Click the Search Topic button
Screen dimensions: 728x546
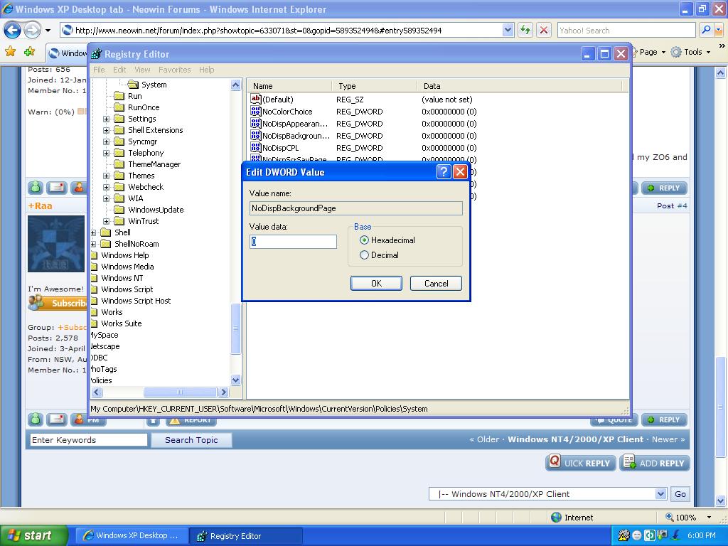(191, 440)
